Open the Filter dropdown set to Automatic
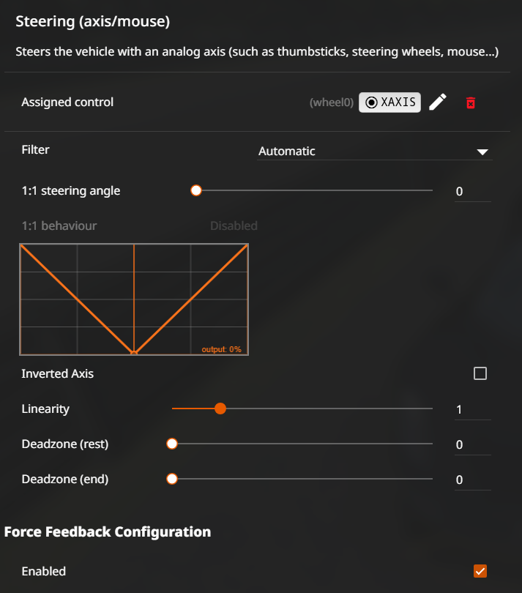 375,152
